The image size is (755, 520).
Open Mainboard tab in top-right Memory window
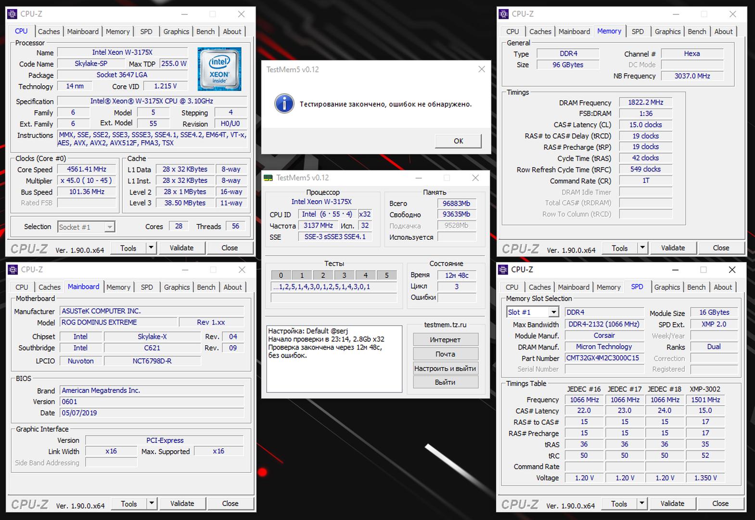pyautogui.click(x=574, y=31)
